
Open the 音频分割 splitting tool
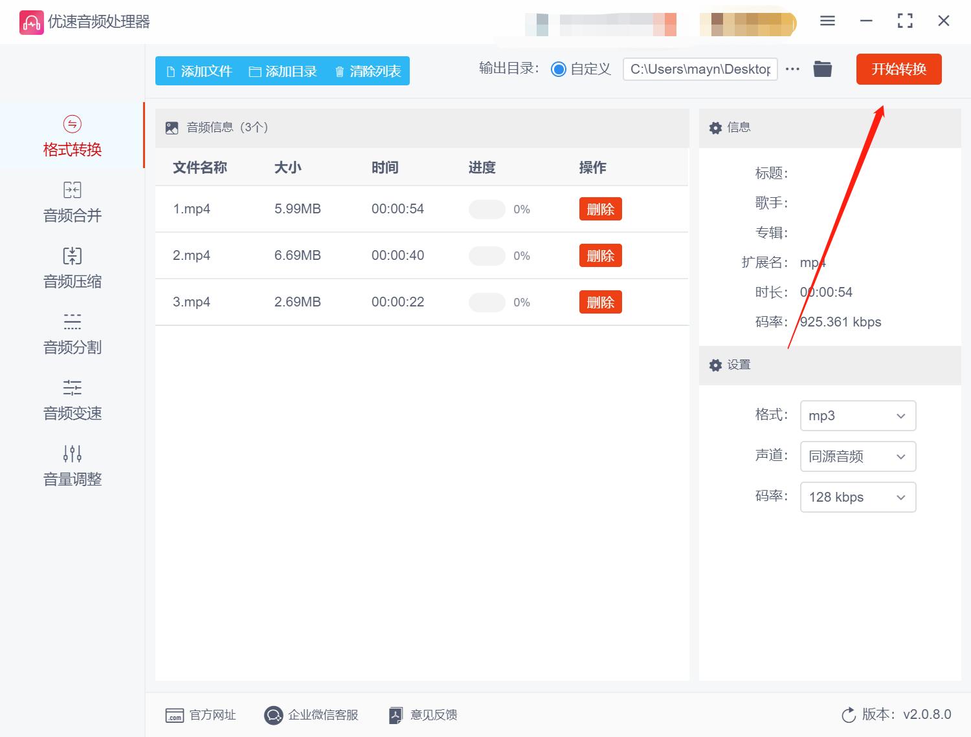coord(71,334)
